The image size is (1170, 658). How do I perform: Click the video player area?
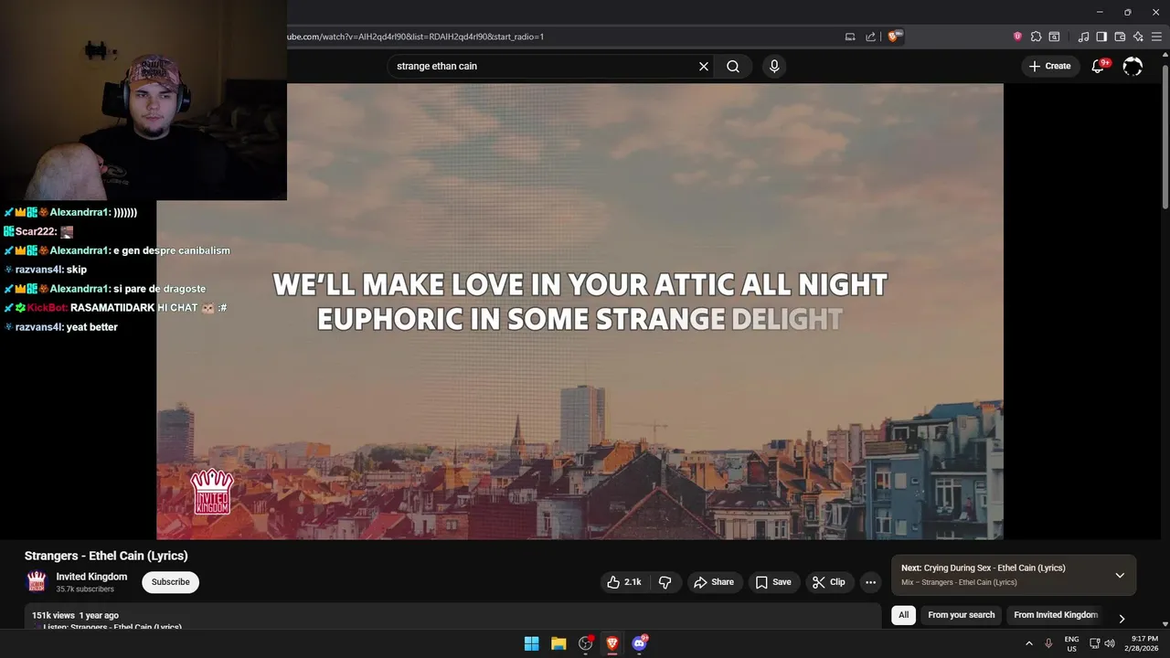point(580,311)
